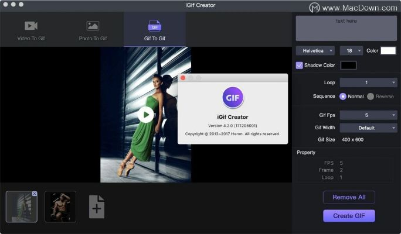Click the Gif To Gif file icon
The image size is (401, 234).
pos(155,26)
